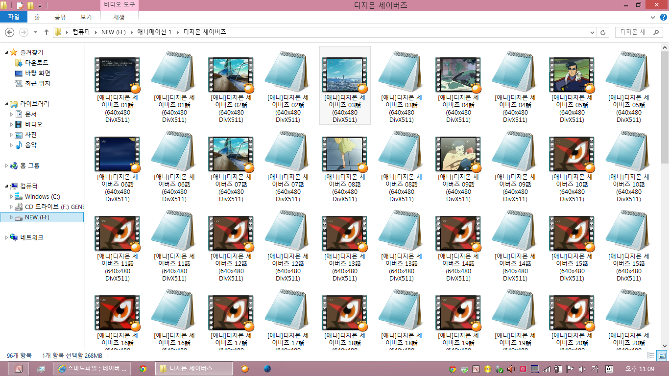Open the quick access toolbar customize dropdown
Viewport: 669px width, 376px height.
click(x=40, y=6)
